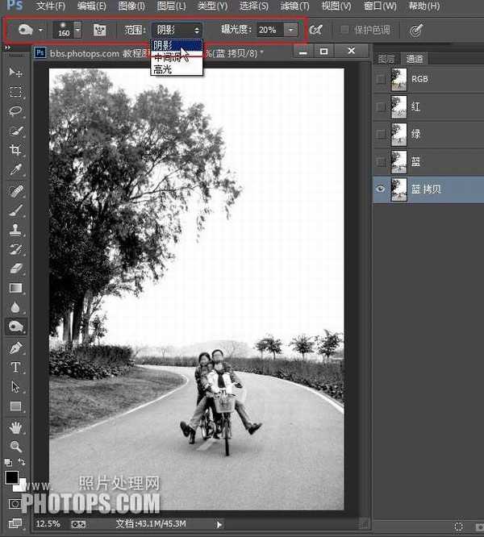
Task: Show the RGB channel visibility
Action: pos(381,79)
